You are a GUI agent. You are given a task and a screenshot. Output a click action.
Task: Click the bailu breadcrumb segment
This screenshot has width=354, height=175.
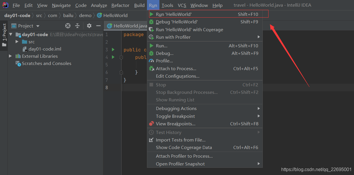coord(68,15)
